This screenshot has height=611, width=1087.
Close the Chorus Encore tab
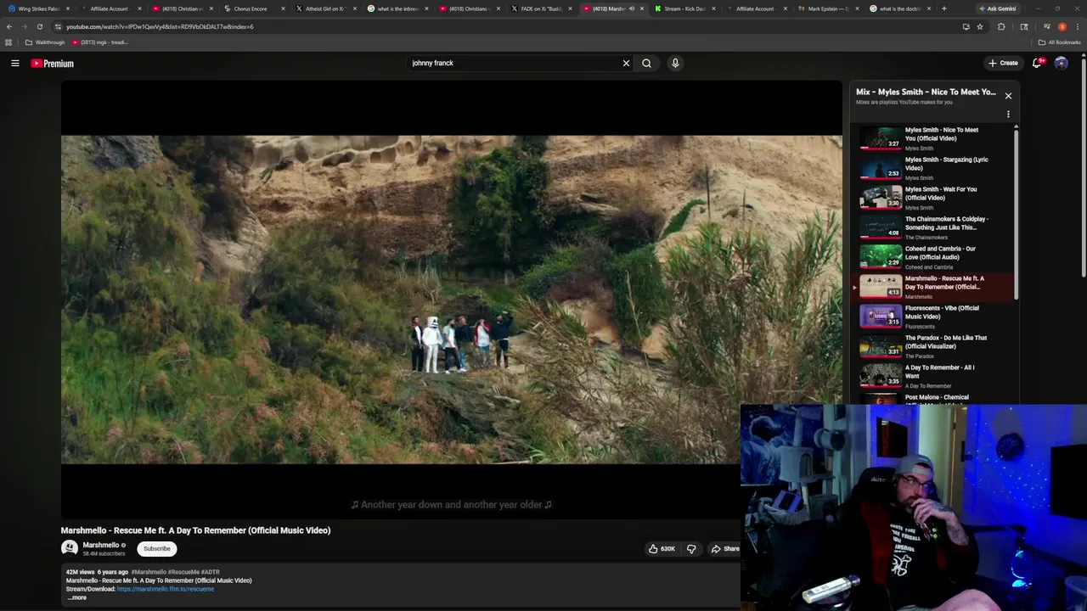coord(283,8)
